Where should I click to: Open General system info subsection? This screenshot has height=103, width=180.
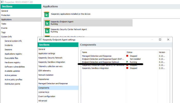click(x=13, y=41)
